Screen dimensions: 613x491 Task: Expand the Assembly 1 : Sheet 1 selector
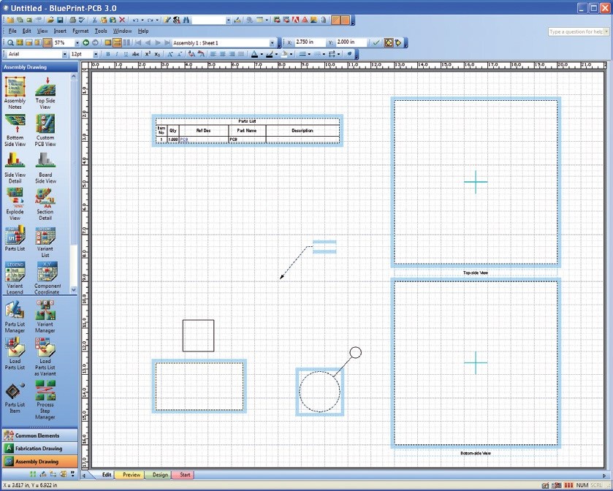click(272, 42)
